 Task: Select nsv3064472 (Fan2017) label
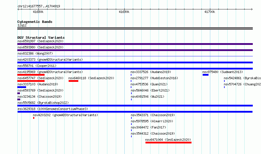coord(148,127)
